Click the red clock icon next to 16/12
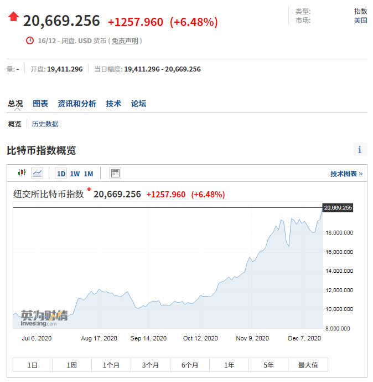 coord(30,40)
